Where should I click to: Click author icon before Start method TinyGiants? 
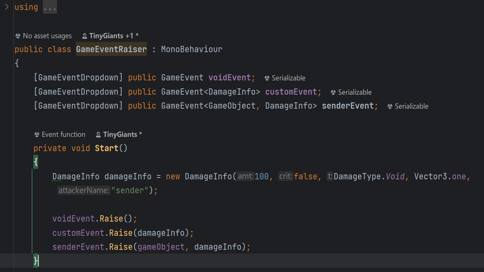[x=98, y=135]
